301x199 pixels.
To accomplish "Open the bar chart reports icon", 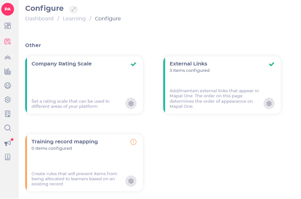I will (x=8, y=72).
